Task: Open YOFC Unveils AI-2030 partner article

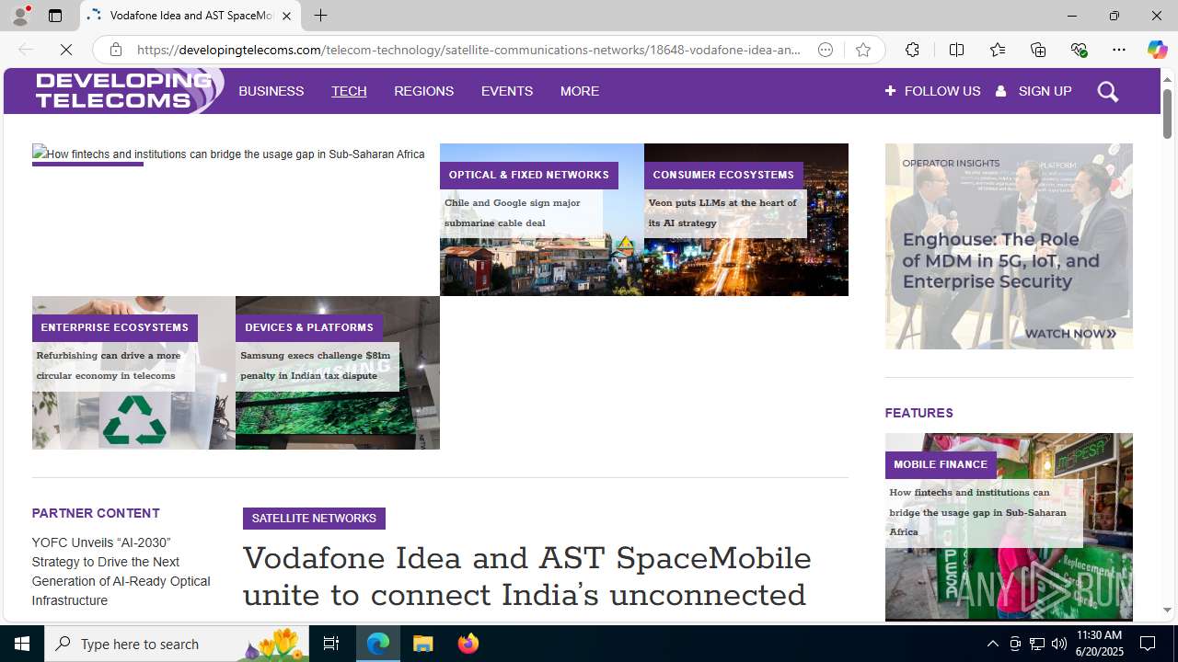Action: click(121, 572)
